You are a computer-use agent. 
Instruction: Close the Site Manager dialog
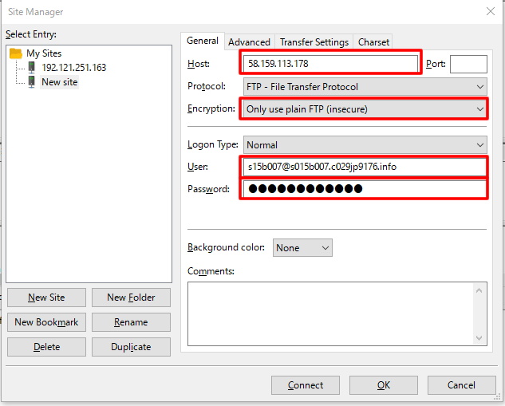pos(489,12)
